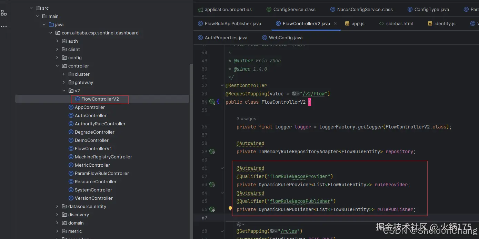Image resolution: width=479 pixels, height=239 pixels.
Task: Collapse the main folder
Action: tap(38, 16)
